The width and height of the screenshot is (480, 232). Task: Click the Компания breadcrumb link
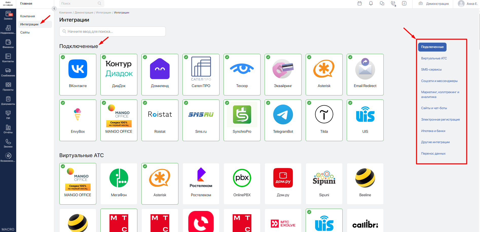coord(65,12)
